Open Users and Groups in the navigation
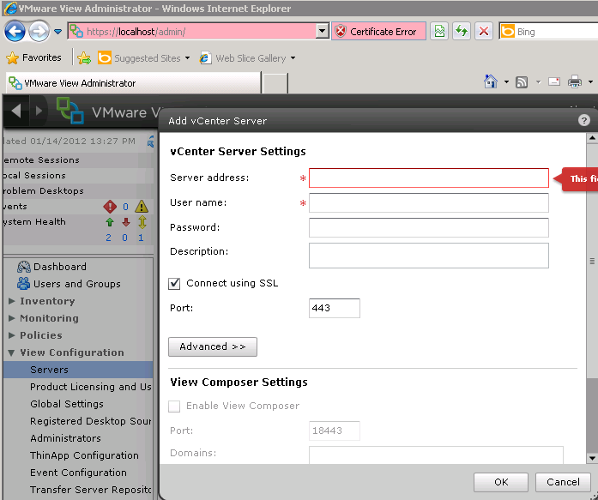598x500 pixels. point(69,284)
